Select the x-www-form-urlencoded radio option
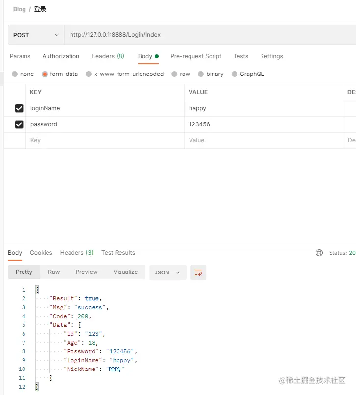 [89, 74]
